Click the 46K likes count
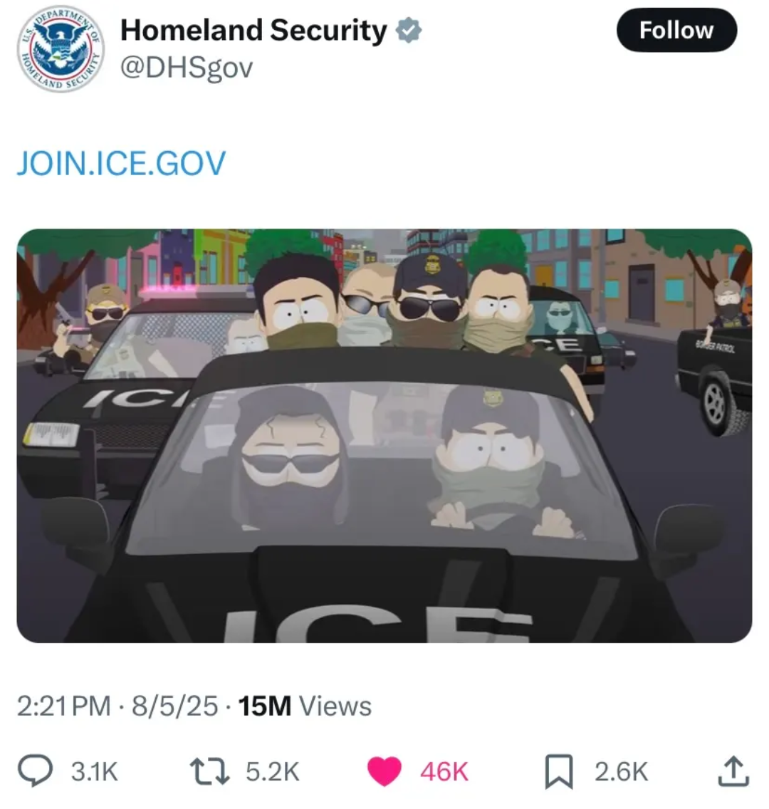Screen dimensions: 769x809 pyautogui.click(x=444, y=772)
